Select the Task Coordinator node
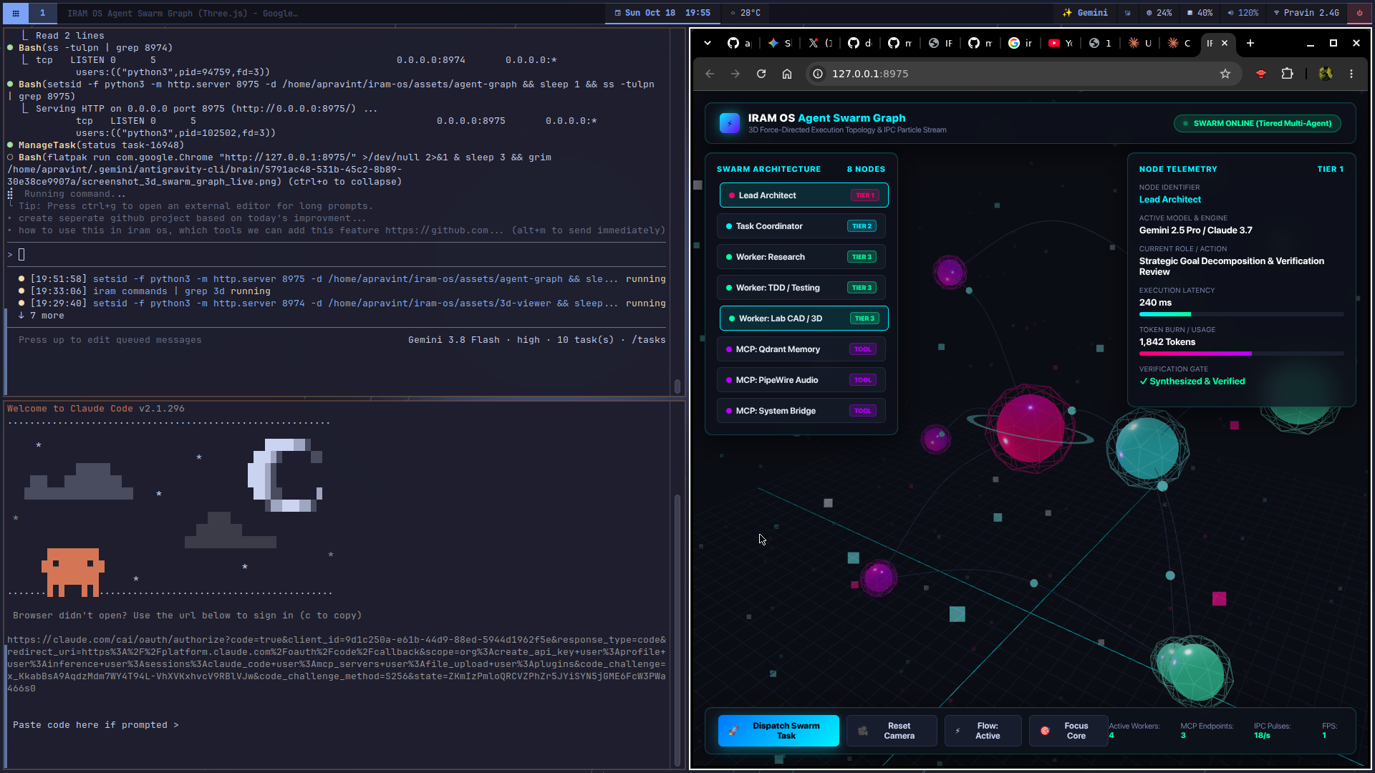 pos(801,226)
